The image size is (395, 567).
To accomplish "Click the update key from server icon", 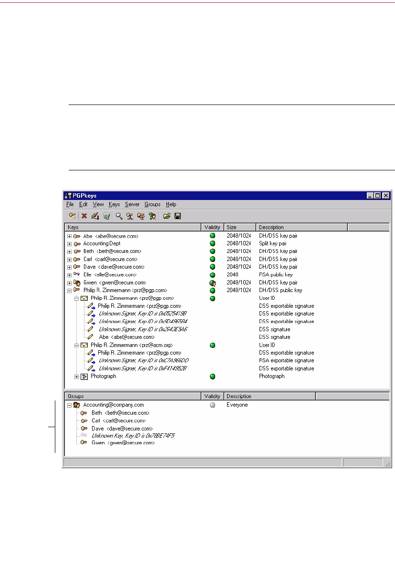I will [x=141, y=216].
